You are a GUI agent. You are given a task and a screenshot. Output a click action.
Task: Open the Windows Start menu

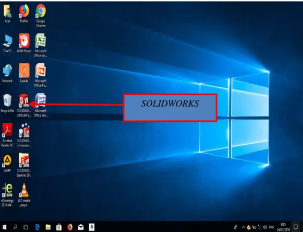(4, 227)
